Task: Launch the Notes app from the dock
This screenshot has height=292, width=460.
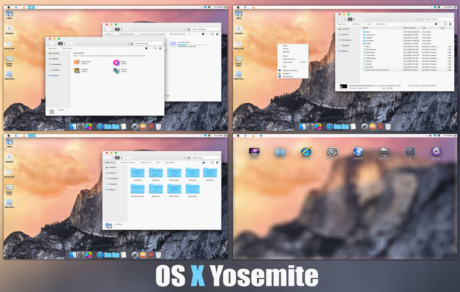Action: pos(123,126)
